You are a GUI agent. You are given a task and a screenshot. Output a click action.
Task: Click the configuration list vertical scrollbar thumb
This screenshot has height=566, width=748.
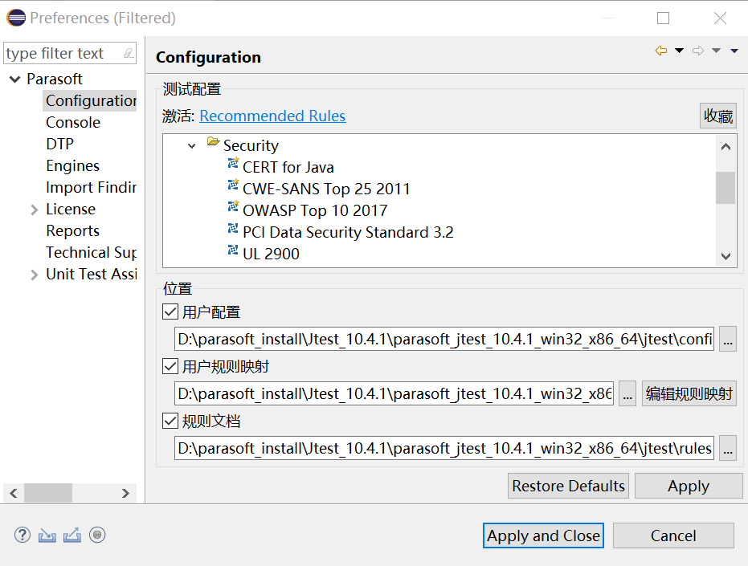tap(726, 187)
